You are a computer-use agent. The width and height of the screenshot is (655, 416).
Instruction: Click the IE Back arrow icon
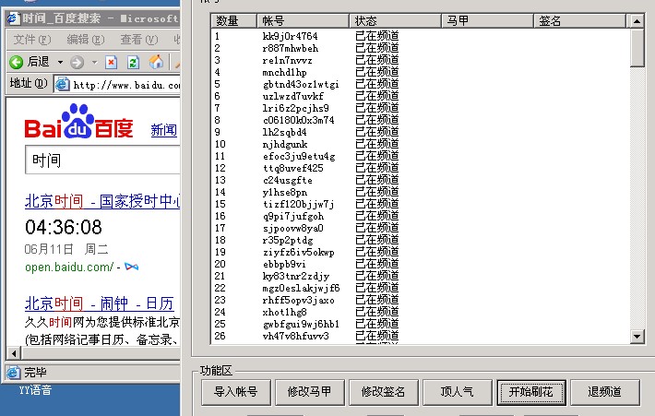coord(17,63)
